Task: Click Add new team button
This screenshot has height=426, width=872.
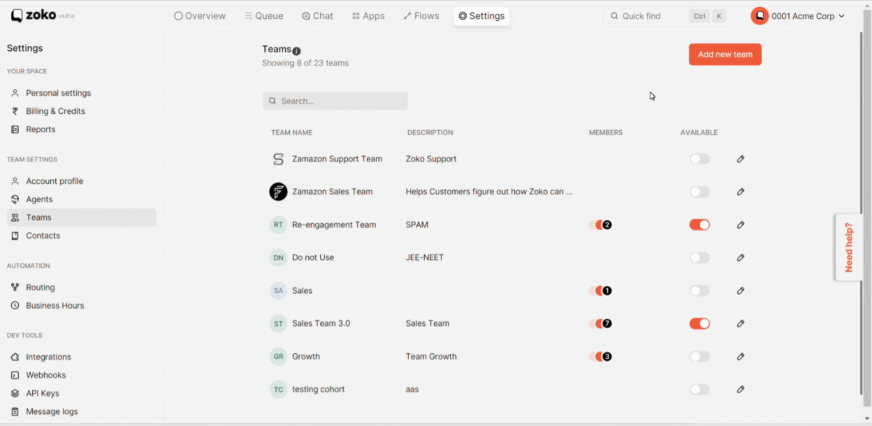Action: [x=725, y=54]
